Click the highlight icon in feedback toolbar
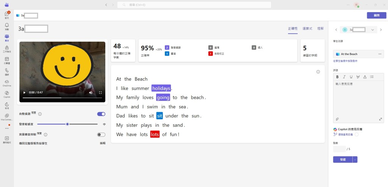The height and width of the screenshot is (187, 388). (358, 77)
